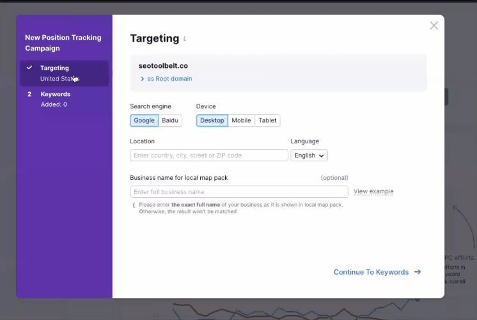Open the 'as Root domain' link
477x320 pixels.
[x=169, y=79]
